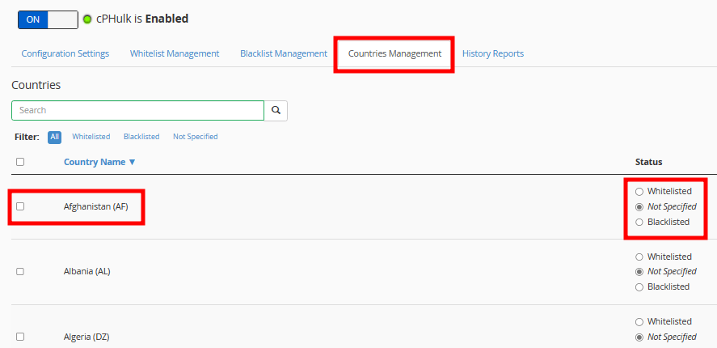This screenshot has height=348, width=717.
Task: Click the green cPHulk status indicator
Action: (x=87, y=19)
